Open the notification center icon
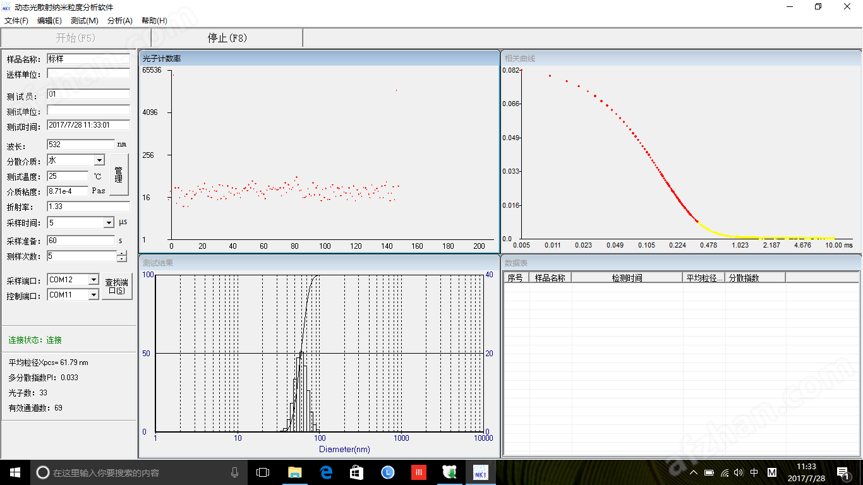This screenshot has width=863, height=485. 843,472
